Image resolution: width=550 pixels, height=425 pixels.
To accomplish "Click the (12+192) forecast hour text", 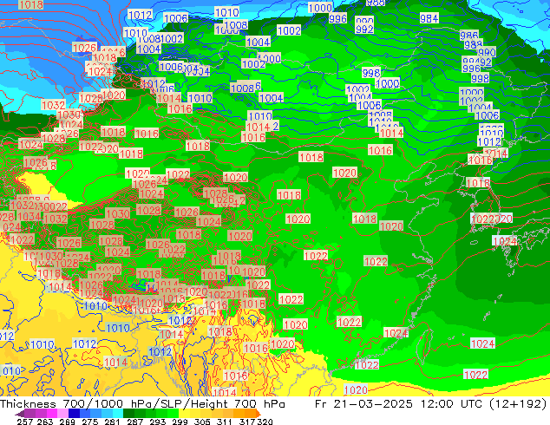I will click(x=518, y=403).
